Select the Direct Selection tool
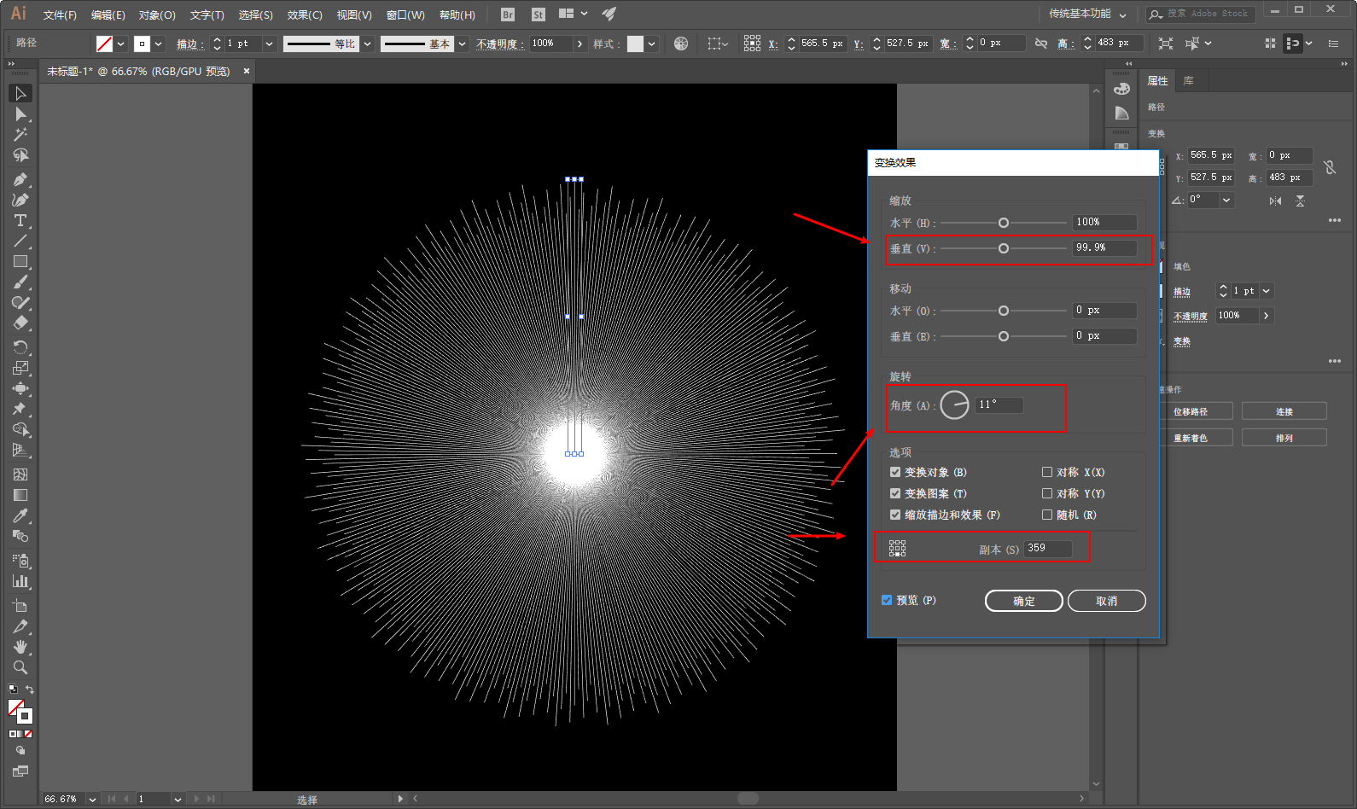The image size is (1357, 809). pyautogui.click(x=20, y=113)
